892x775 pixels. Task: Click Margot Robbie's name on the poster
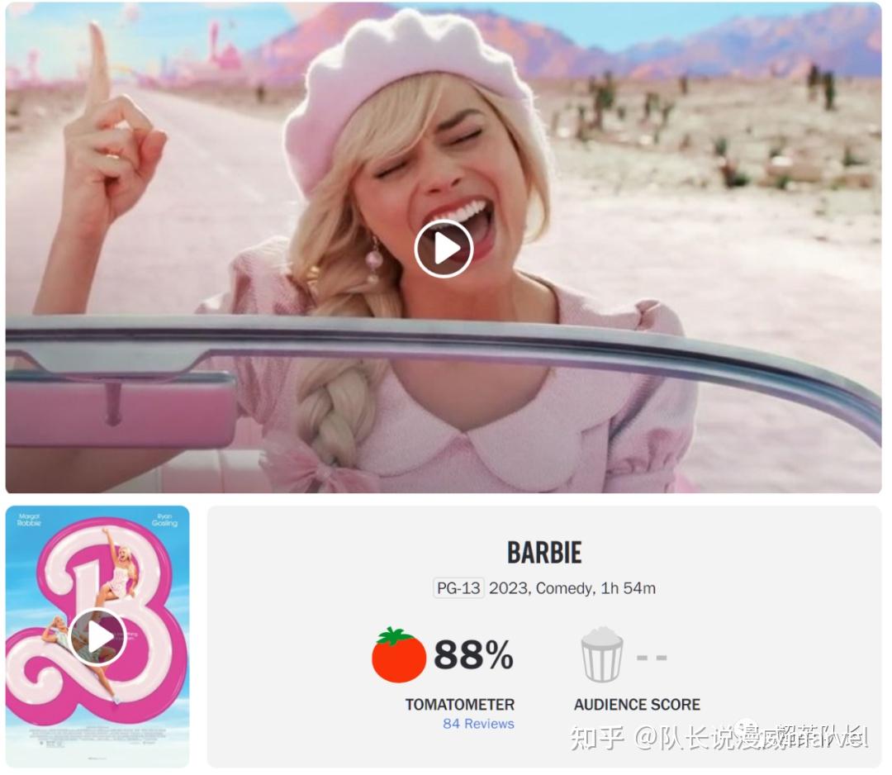(28, 520)
